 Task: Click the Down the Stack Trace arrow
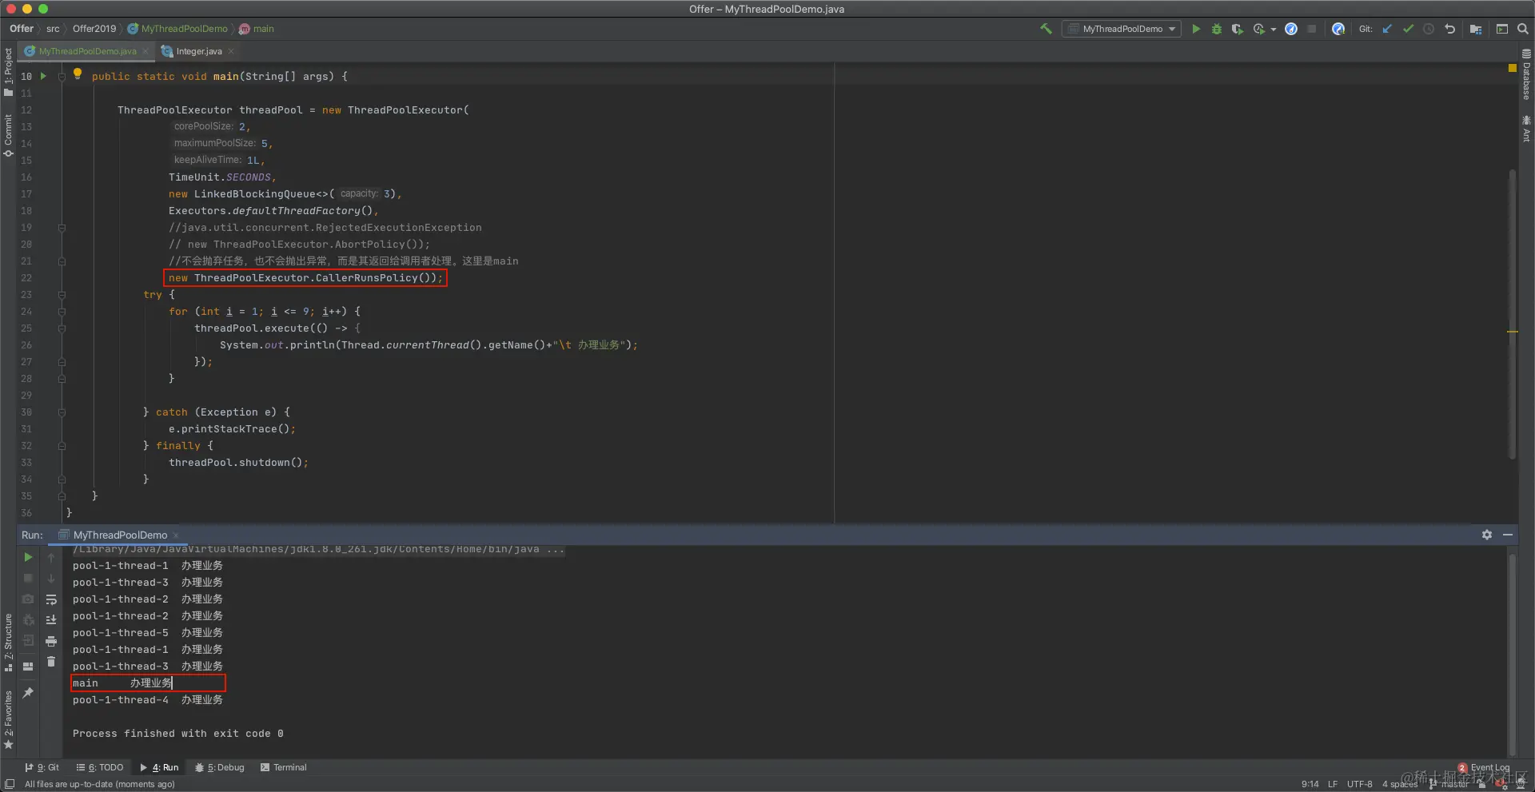pyautogui.click(x=51, y=578)
